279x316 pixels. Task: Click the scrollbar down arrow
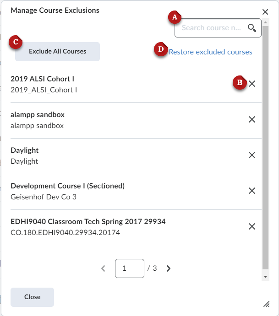click(265, 277)
